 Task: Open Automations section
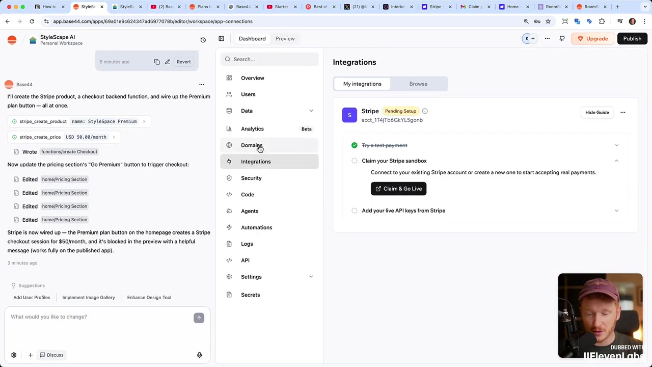(269, 227)
